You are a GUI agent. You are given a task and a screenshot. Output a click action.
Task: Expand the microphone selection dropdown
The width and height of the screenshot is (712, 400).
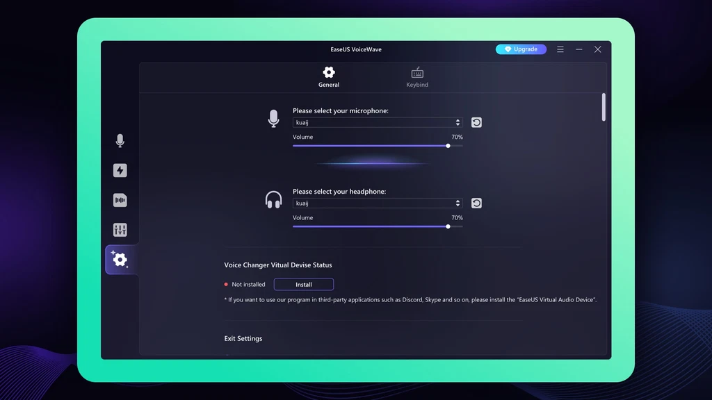[x=377, y=123]
